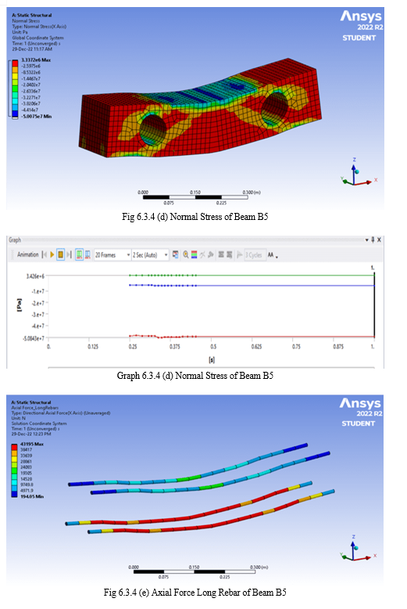Click the red Max swatch in stress legend

click(15, 63)
